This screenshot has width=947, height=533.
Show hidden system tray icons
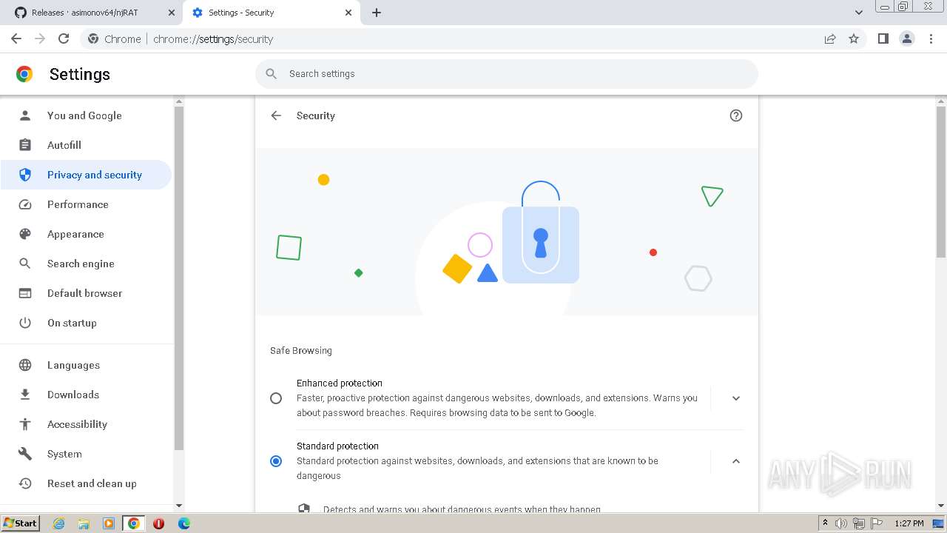point(825,523)
